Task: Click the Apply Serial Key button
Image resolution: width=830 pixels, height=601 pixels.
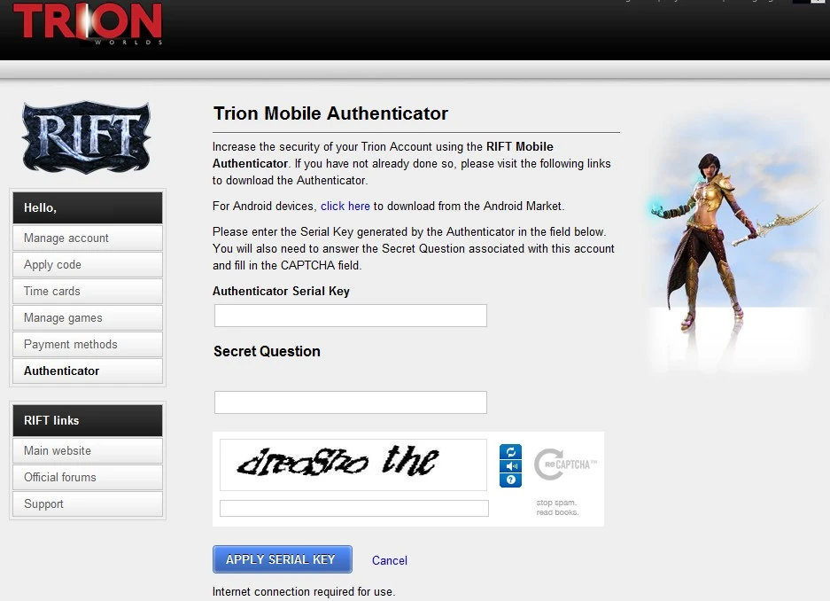Action: [283, 559]
